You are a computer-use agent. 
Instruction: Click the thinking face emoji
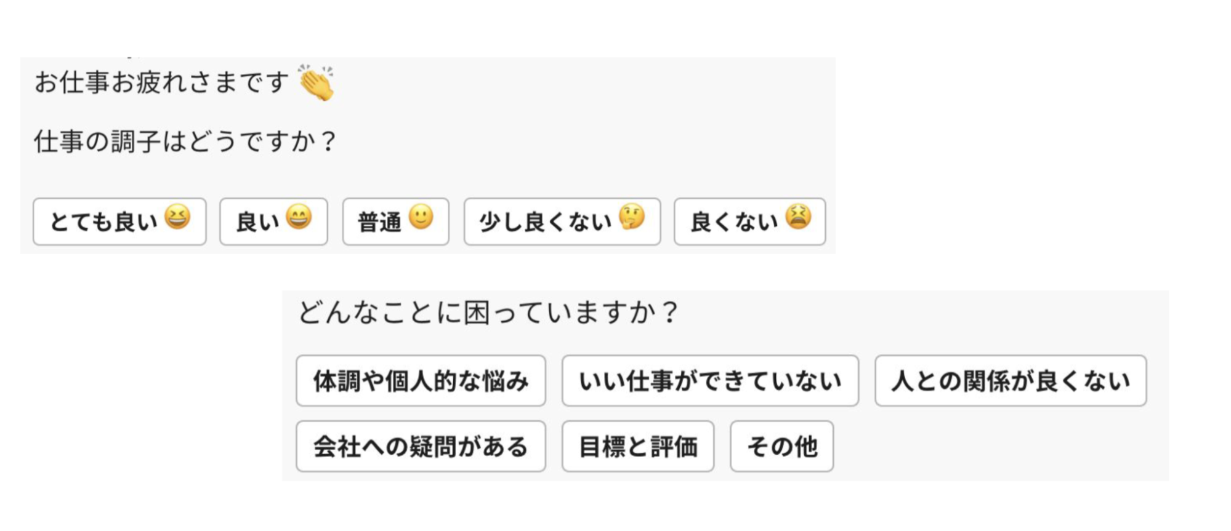(632, 217)
